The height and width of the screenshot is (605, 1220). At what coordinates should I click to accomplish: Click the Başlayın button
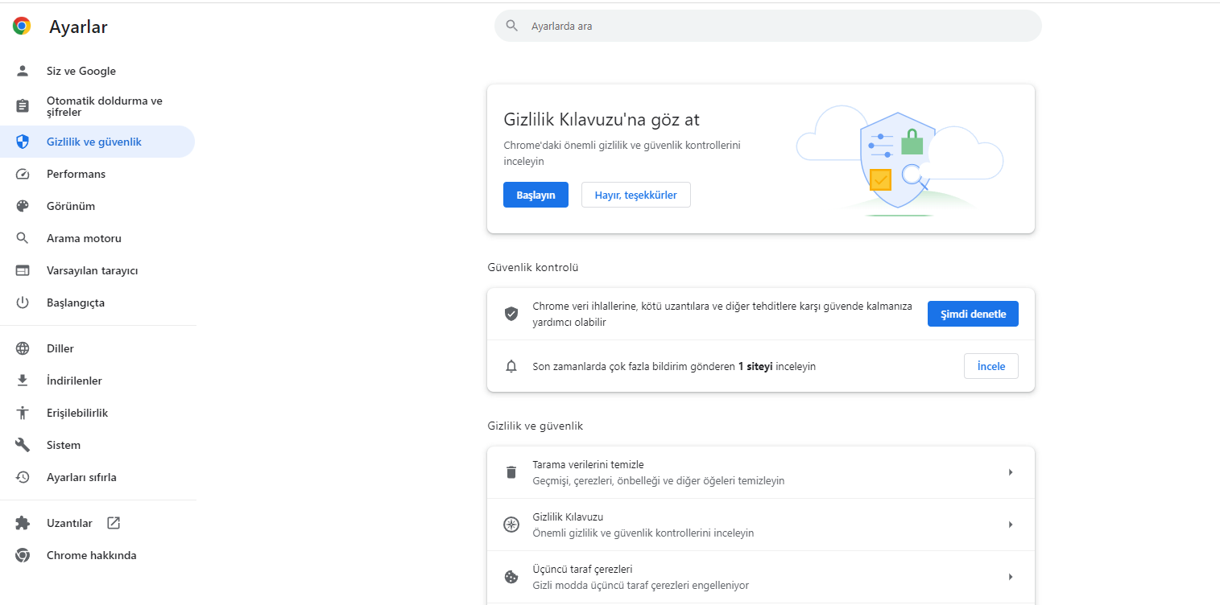click(x=536, y=194)
